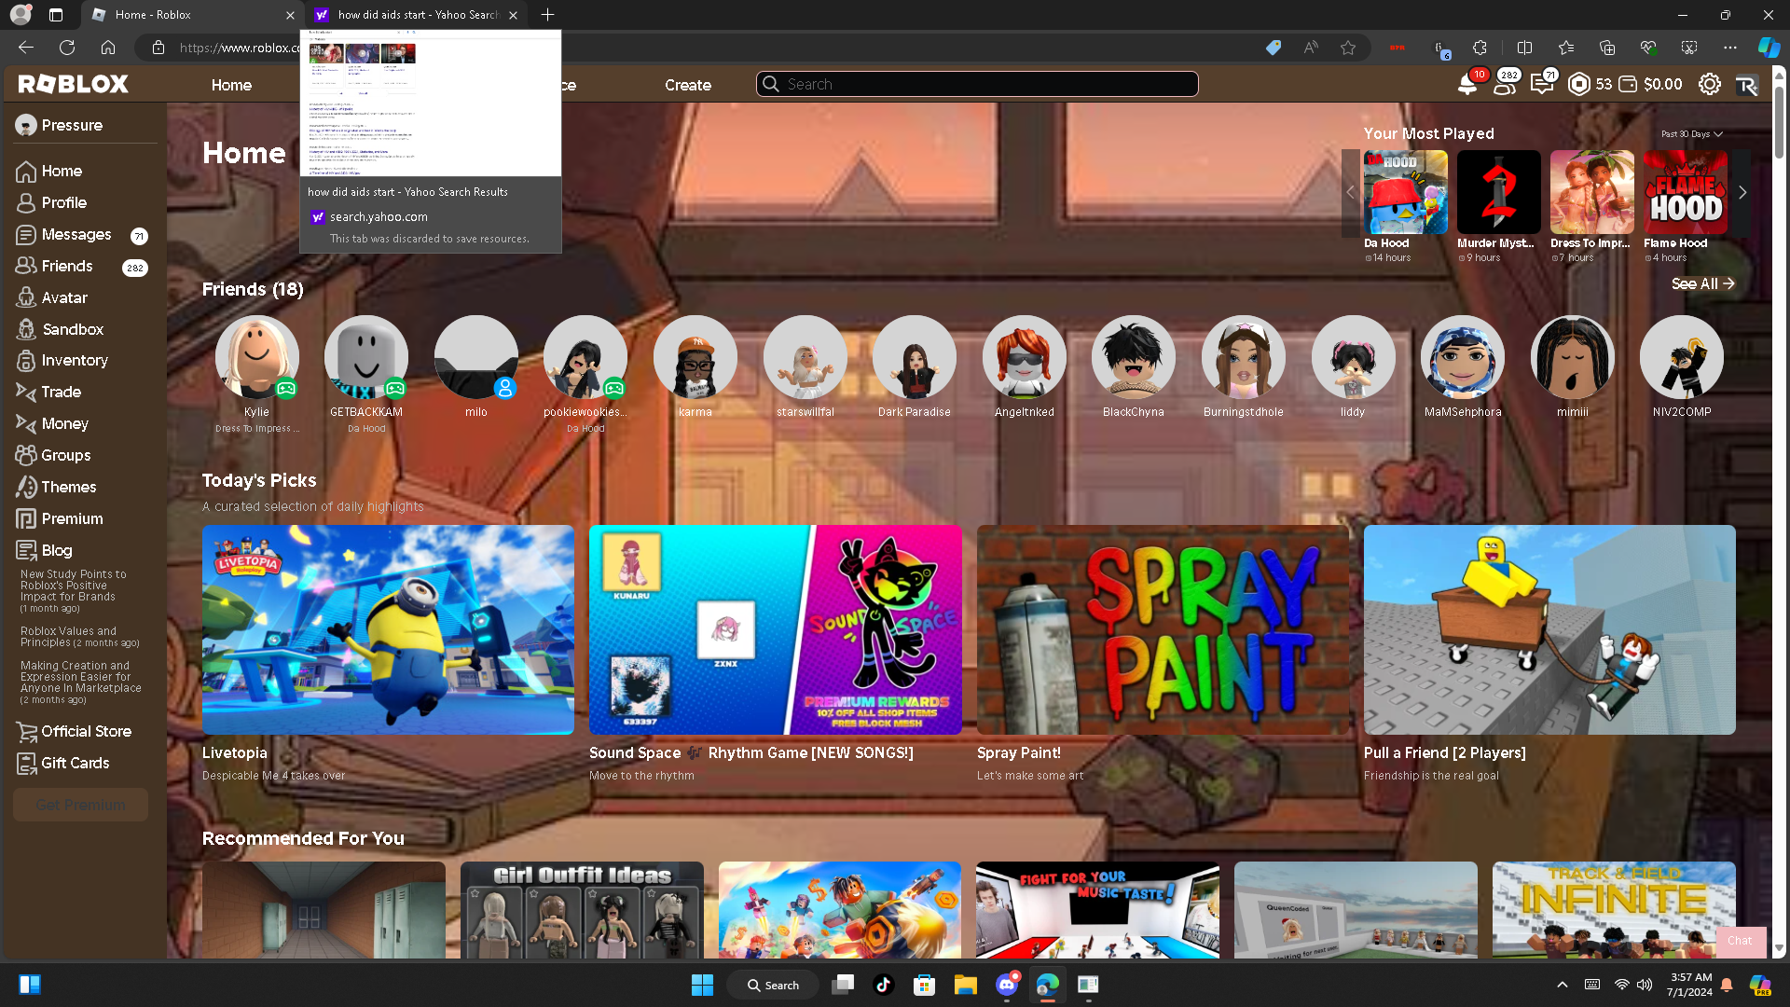This screenshot has height=1007, width=1790.
Task: Open Official Store in the sidebar
Action: tap(86, 731)
